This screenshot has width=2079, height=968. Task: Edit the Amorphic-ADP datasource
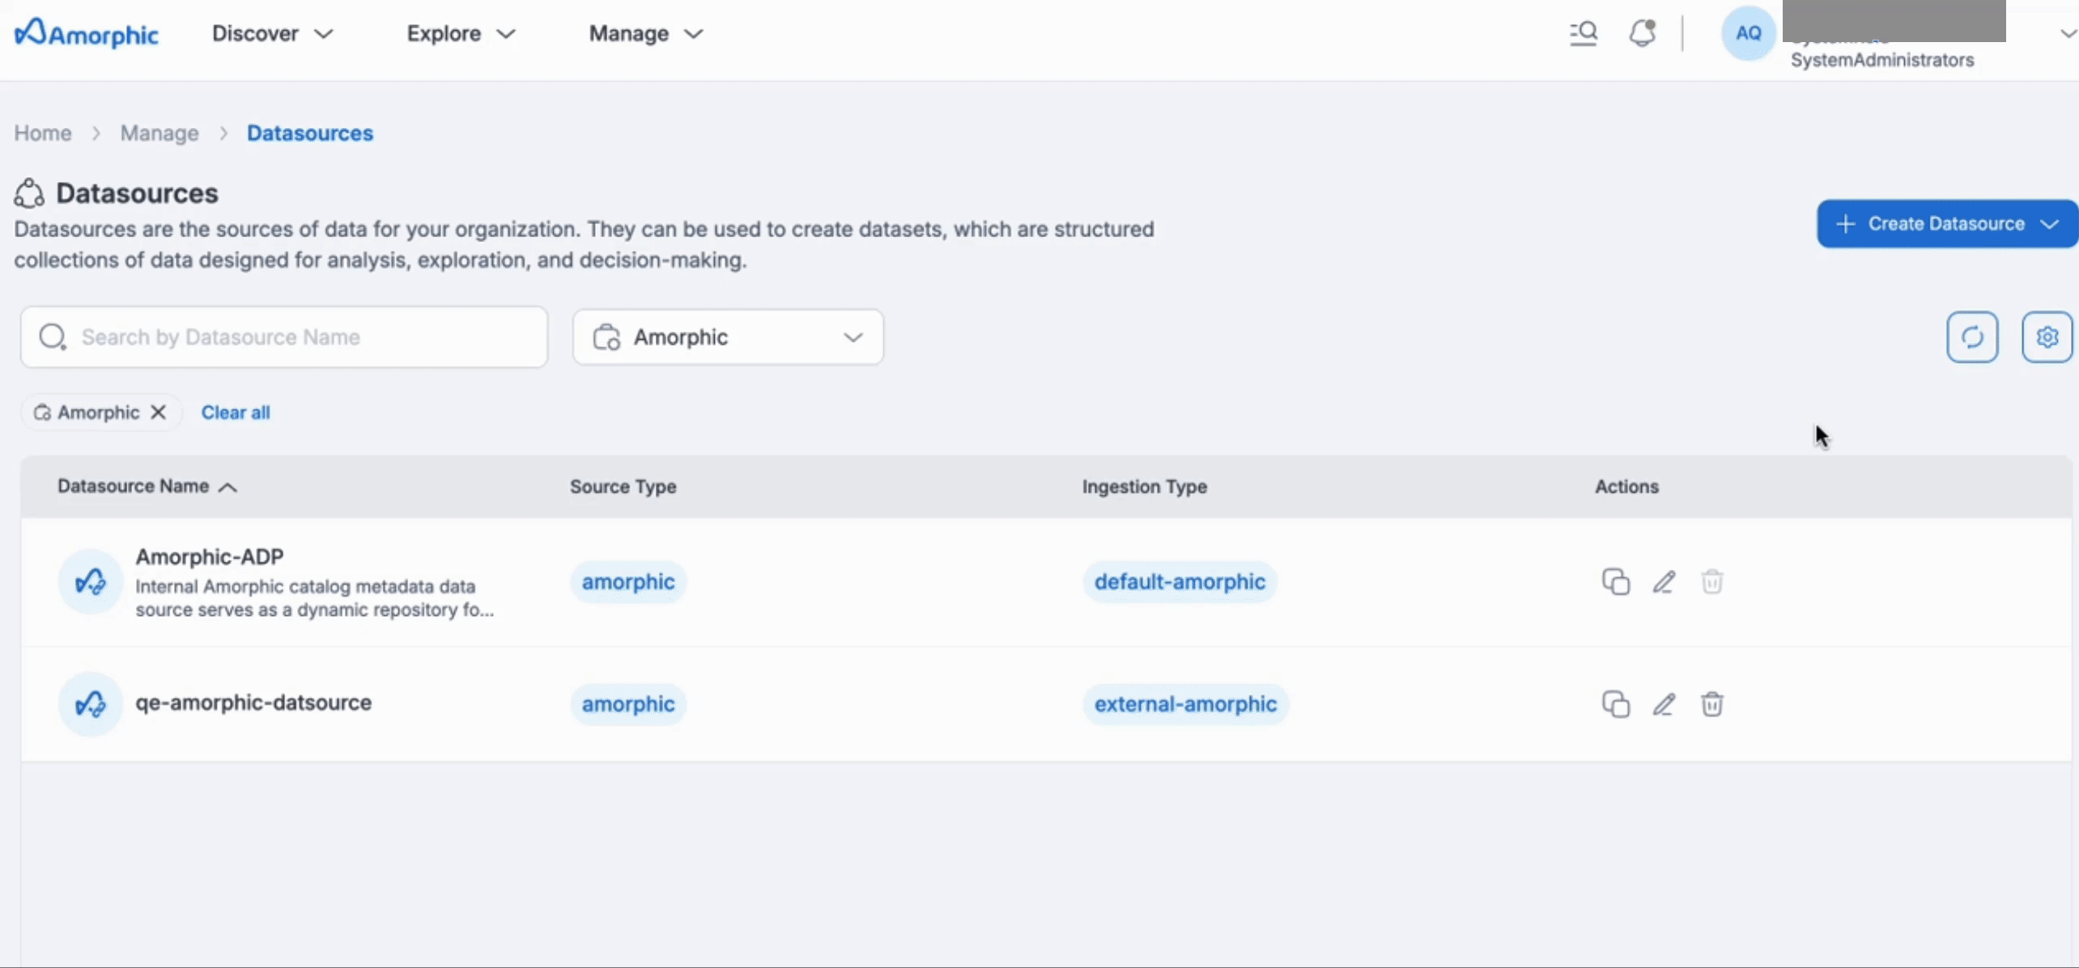[x=1664, y=582]
